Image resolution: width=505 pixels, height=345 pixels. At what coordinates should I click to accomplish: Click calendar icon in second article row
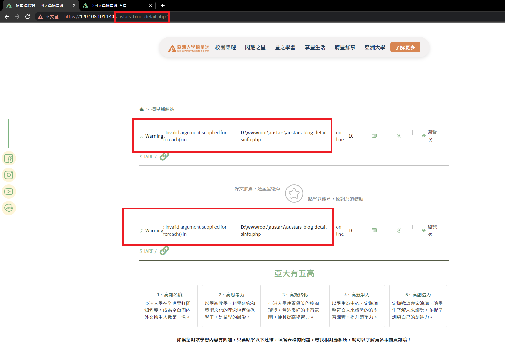(x=374, y=230)
